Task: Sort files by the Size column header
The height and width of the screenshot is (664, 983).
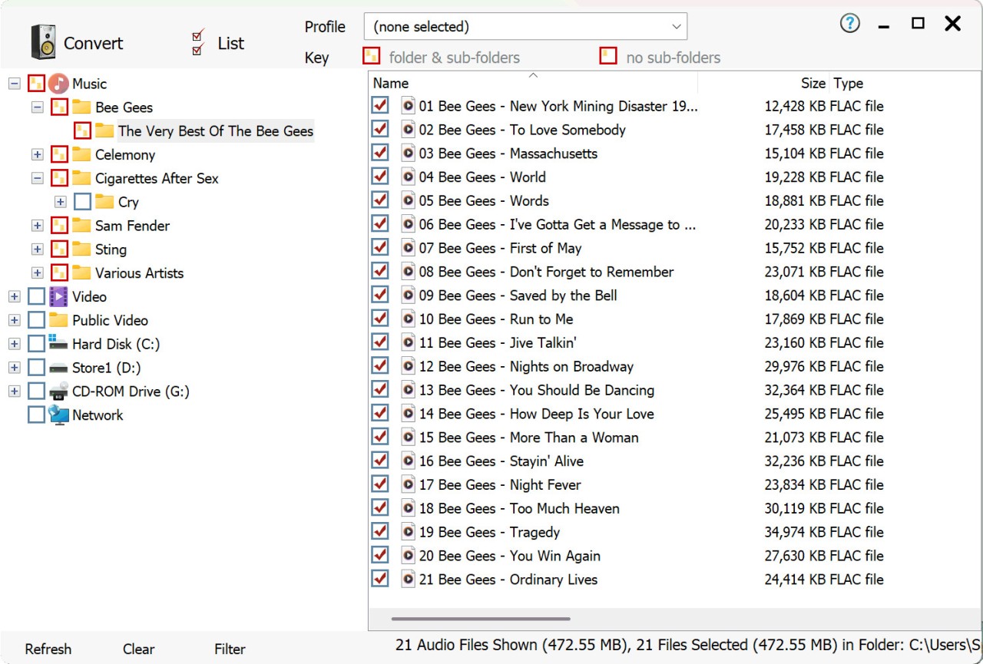Action: click(813, 84)
